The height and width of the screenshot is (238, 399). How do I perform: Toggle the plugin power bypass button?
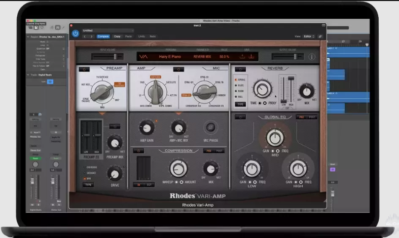tap(76, 33)
